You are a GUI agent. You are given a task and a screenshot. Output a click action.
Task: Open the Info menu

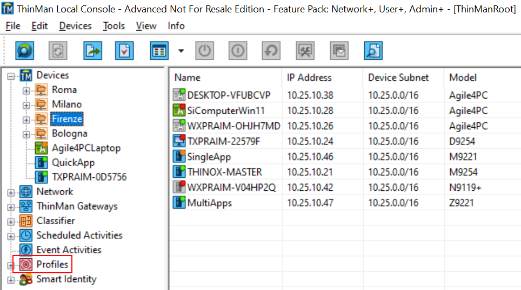(x=176, y=26)
